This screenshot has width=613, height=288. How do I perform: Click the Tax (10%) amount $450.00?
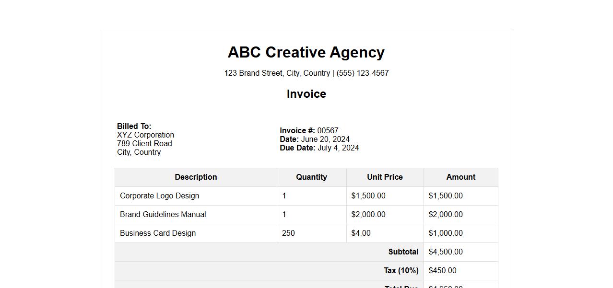pyautogui.click(x=442, y=271)
